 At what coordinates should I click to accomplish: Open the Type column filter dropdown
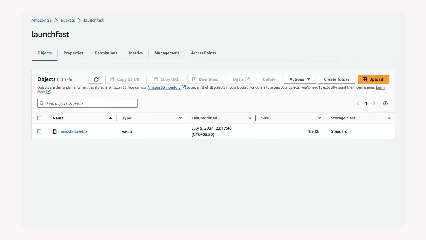(181, 118)
